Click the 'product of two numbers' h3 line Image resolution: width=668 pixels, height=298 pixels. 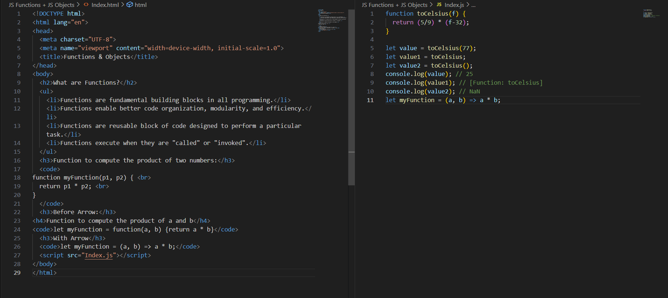[x=137, y=160]
